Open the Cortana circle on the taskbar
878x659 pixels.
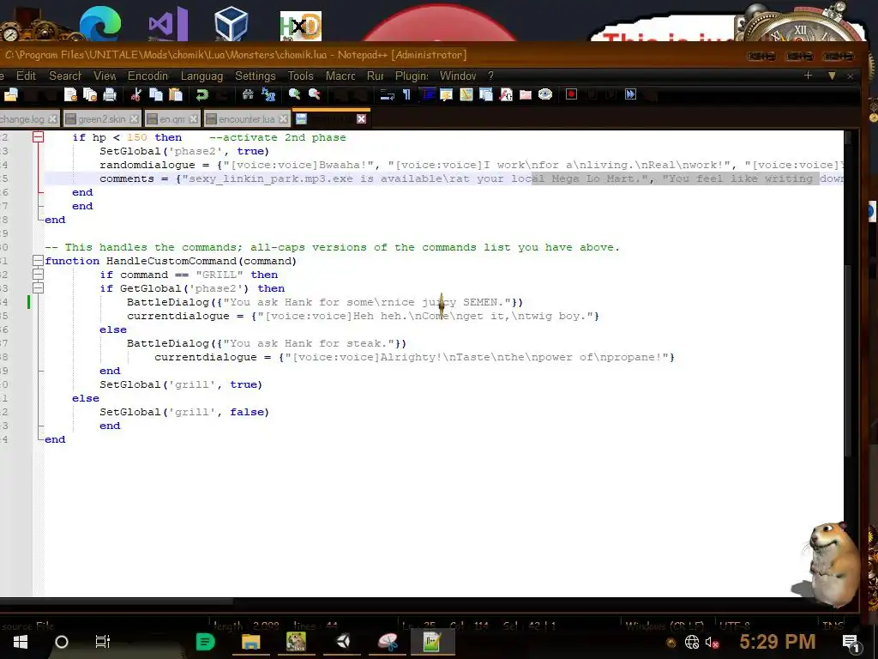62,642
